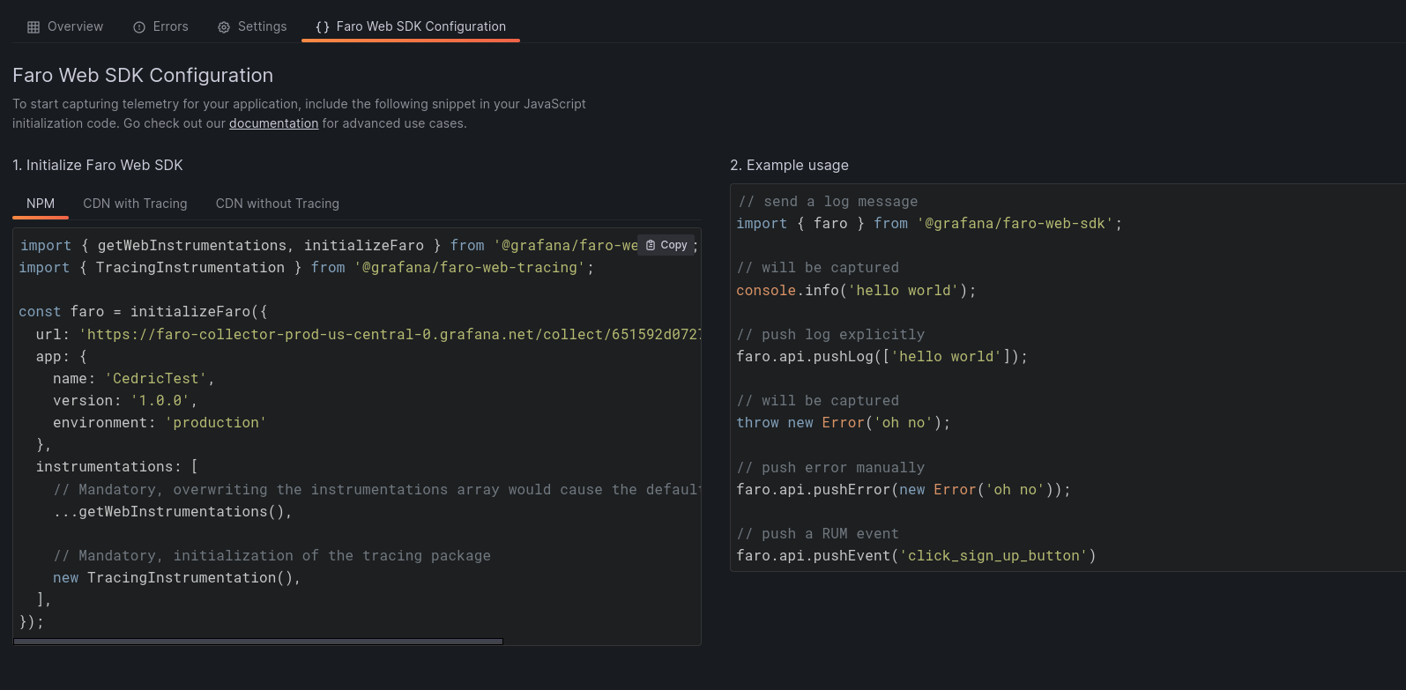Switch to CDN without Tracing tab
This screenshot has height=690, width=1406.
(278, 204)
